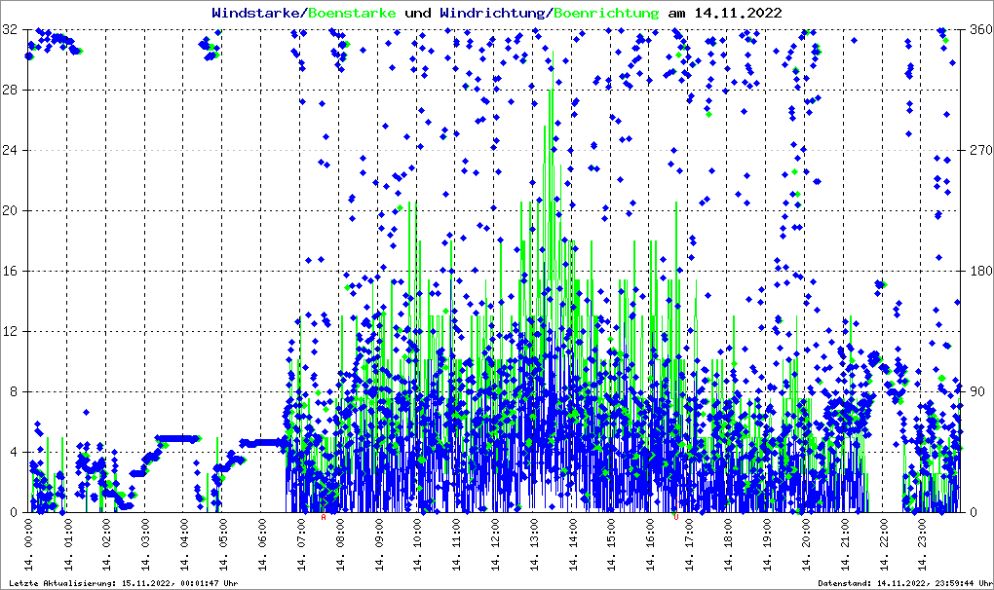Click the '14. 16:00' time axis label
This screenshot has height=590, width=994.
[650, 544]
